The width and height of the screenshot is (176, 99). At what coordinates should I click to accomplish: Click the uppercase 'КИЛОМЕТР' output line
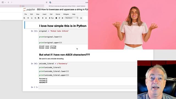click(43, 82)
